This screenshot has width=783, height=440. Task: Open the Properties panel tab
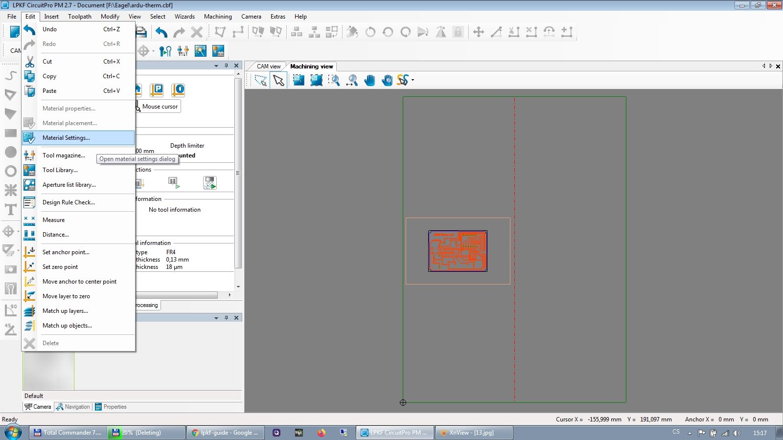pyautogui.click(x=111, y=407)
